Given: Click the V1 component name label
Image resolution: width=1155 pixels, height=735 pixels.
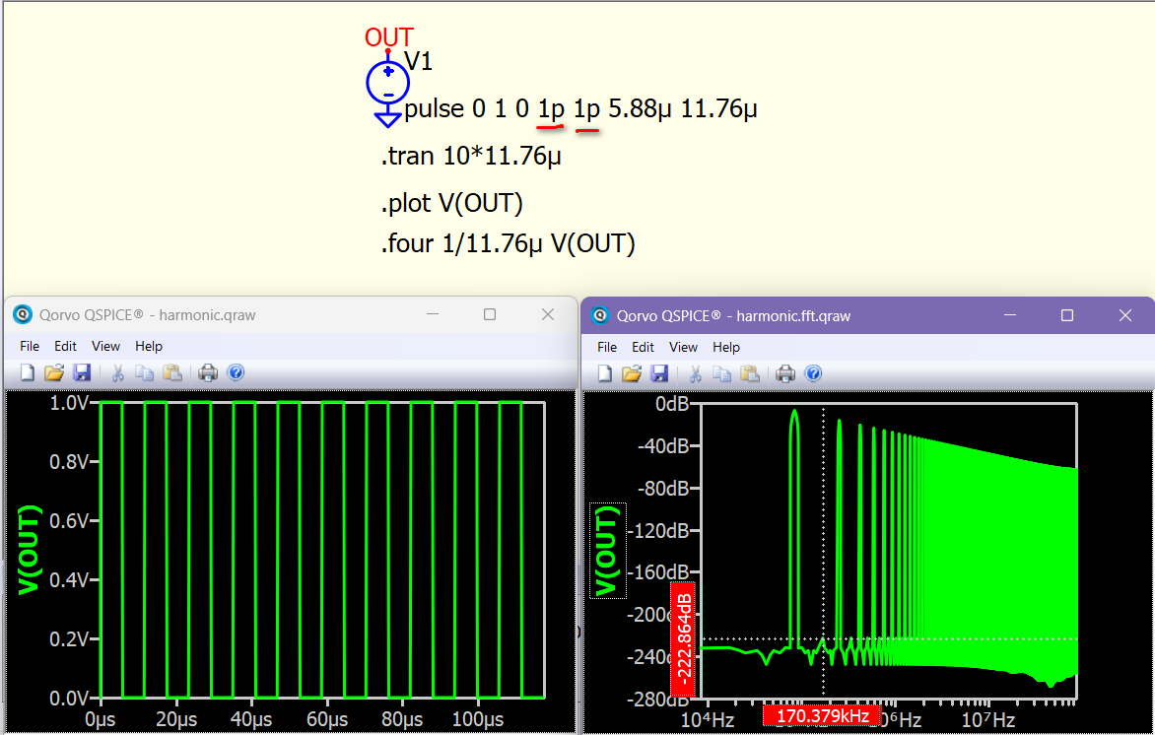Looking at the screenshot, I should click(x=419, y=62).
